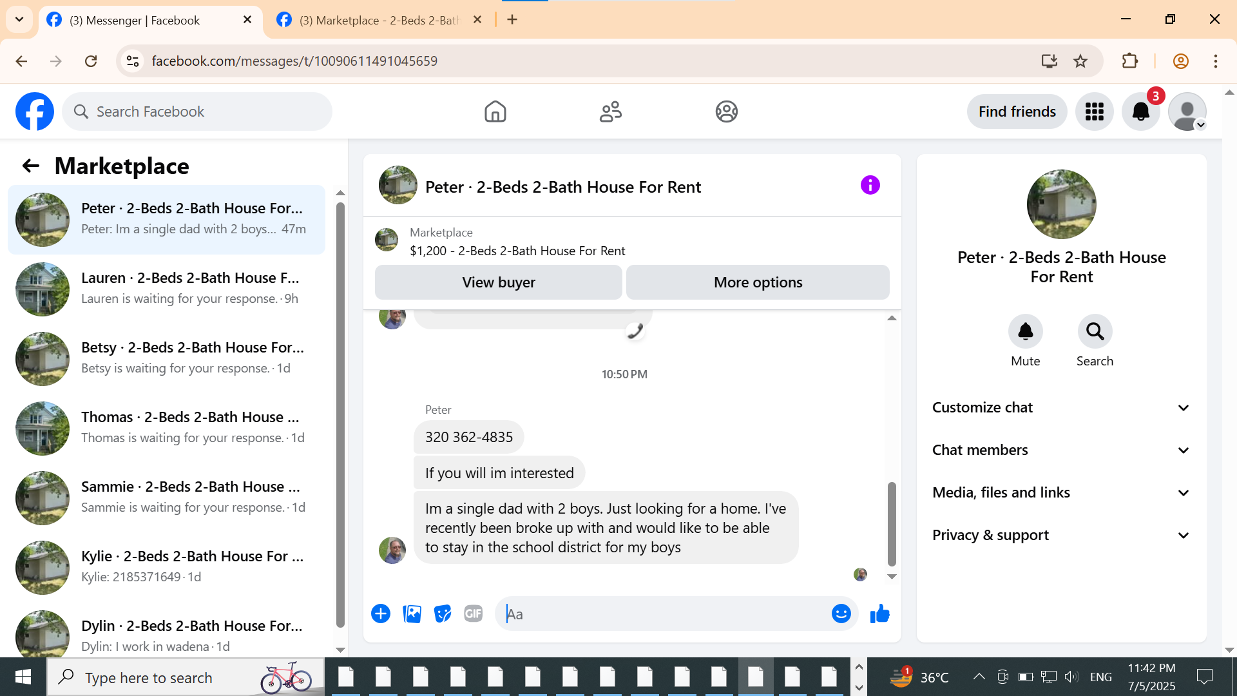Go to Facebook Home tab

pos(495,111)
